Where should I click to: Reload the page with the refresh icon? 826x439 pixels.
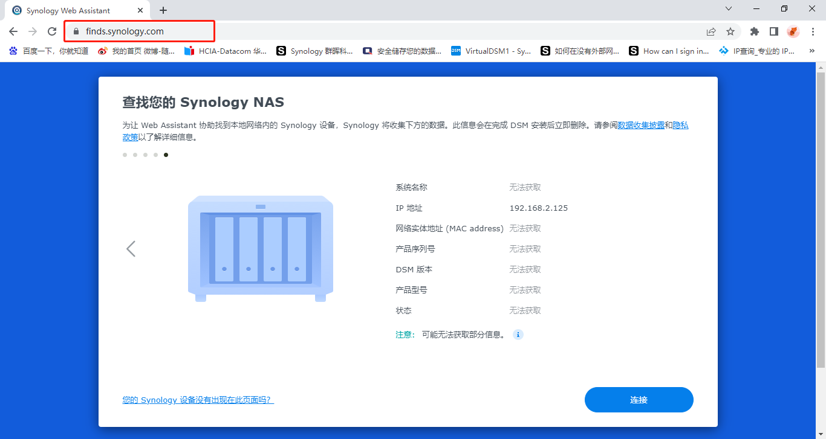[x=52, y=31]
